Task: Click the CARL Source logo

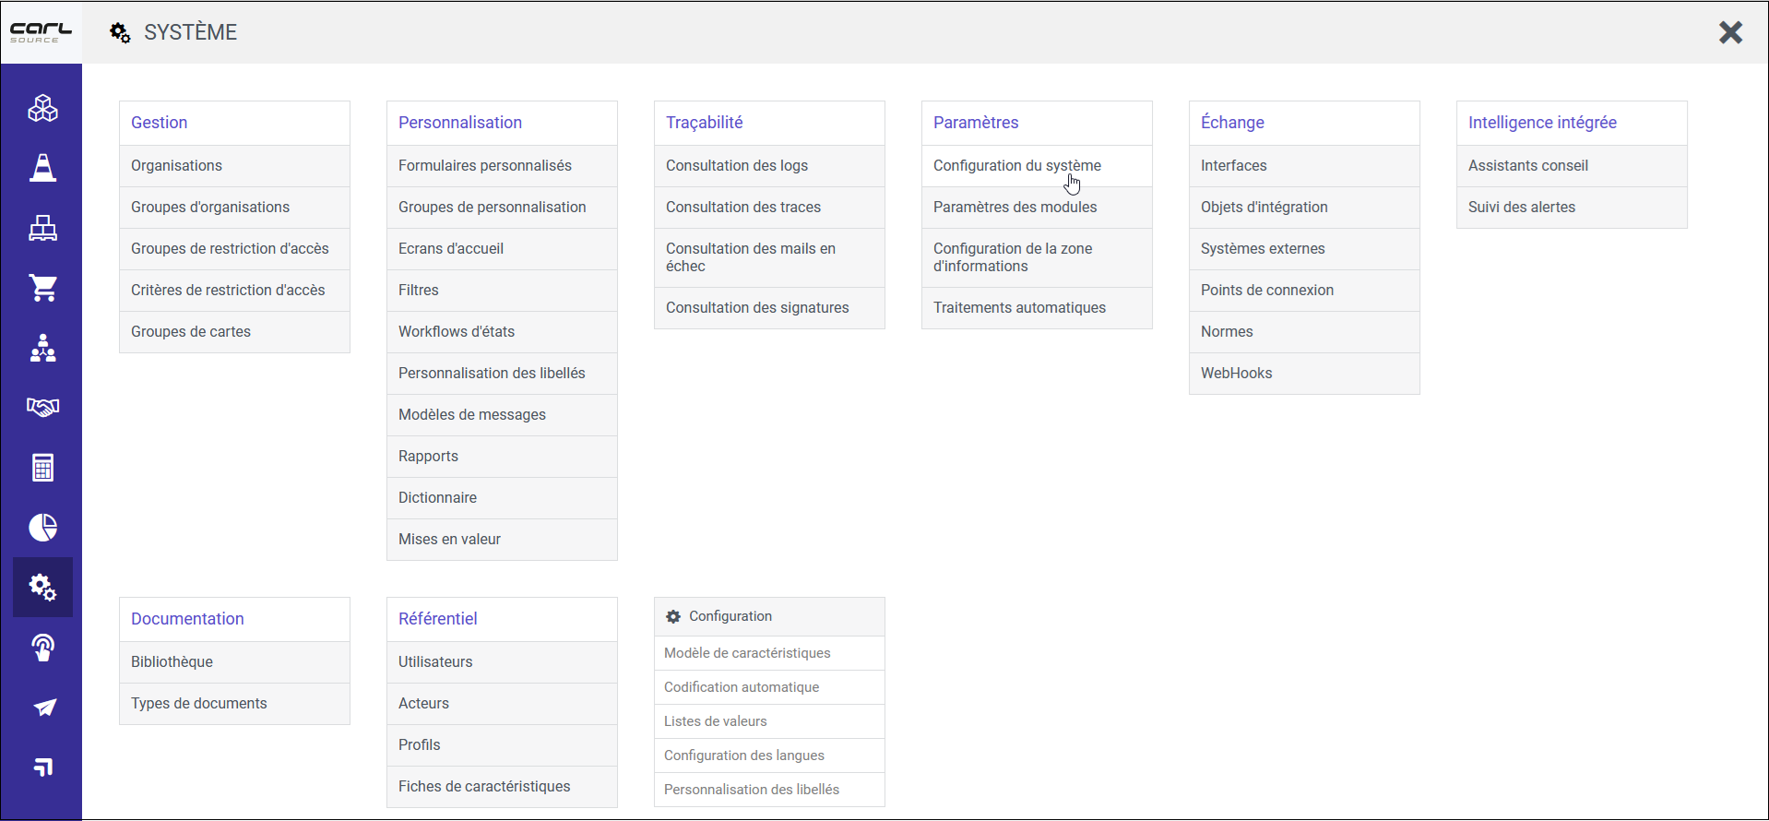Action: (41, 32)
